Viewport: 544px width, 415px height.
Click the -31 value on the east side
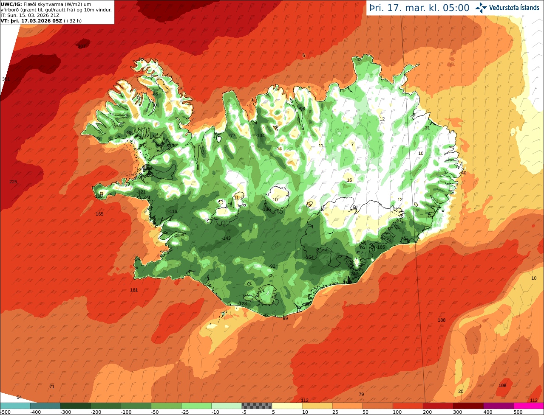427,128
